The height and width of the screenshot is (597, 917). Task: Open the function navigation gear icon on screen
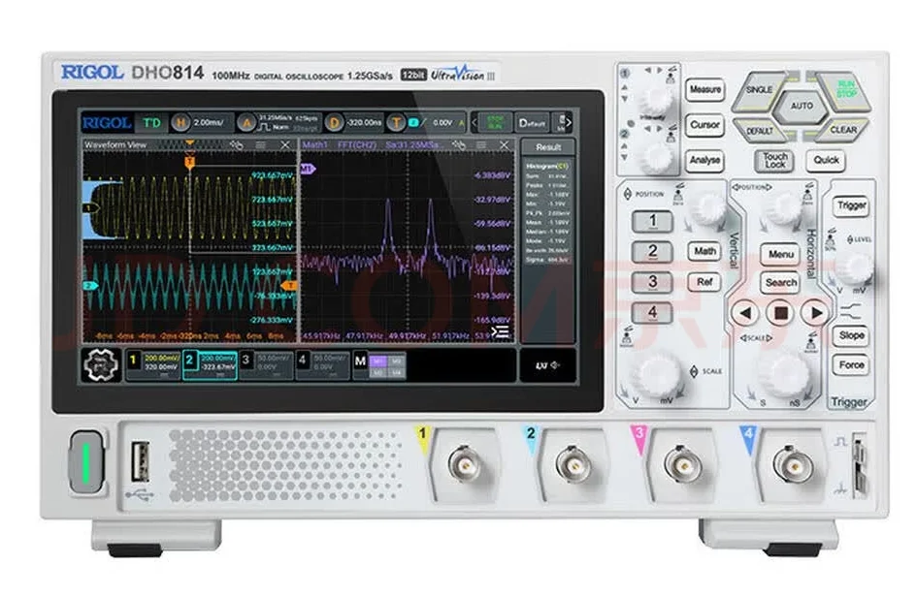point(101,364)
